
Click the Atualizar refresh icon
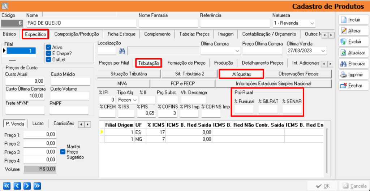(344, 53)
